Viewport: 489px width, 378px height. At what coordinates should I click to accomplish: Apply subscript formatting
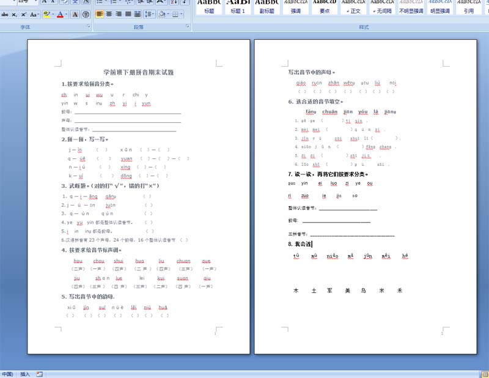click(x=14, y=14)
